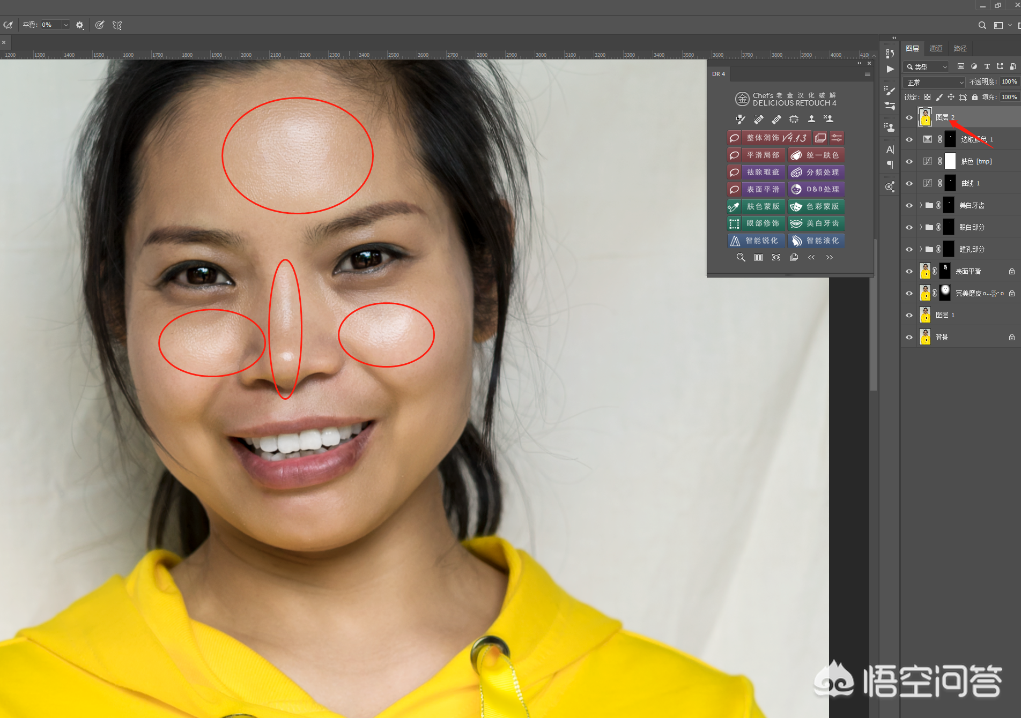Select the spot healing brush icon in DR4

(758, 119)
